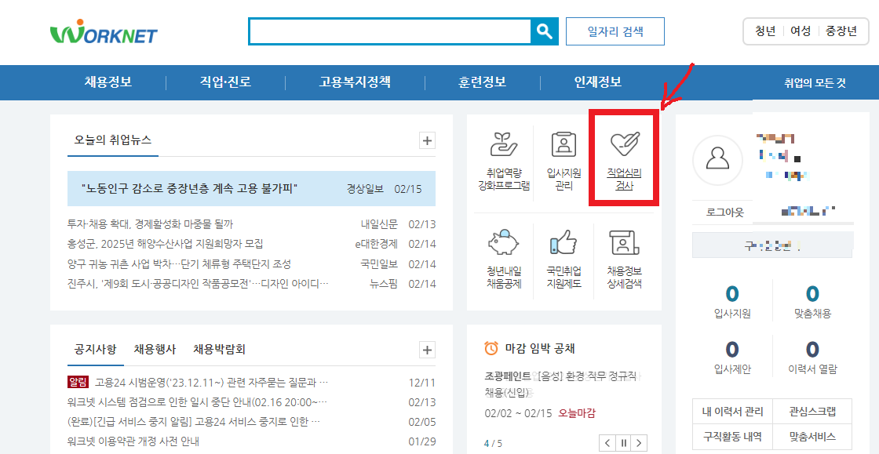Click the WORKNET logo
879x454 pixels.
[x=103, y=31]
